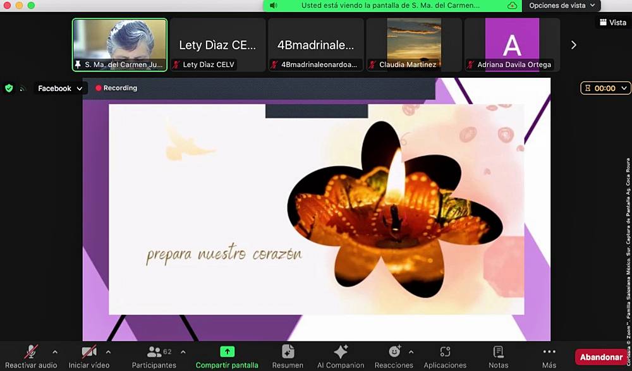Show more options with Más
This screenshot has width=632, height=371.
(549, 357)
